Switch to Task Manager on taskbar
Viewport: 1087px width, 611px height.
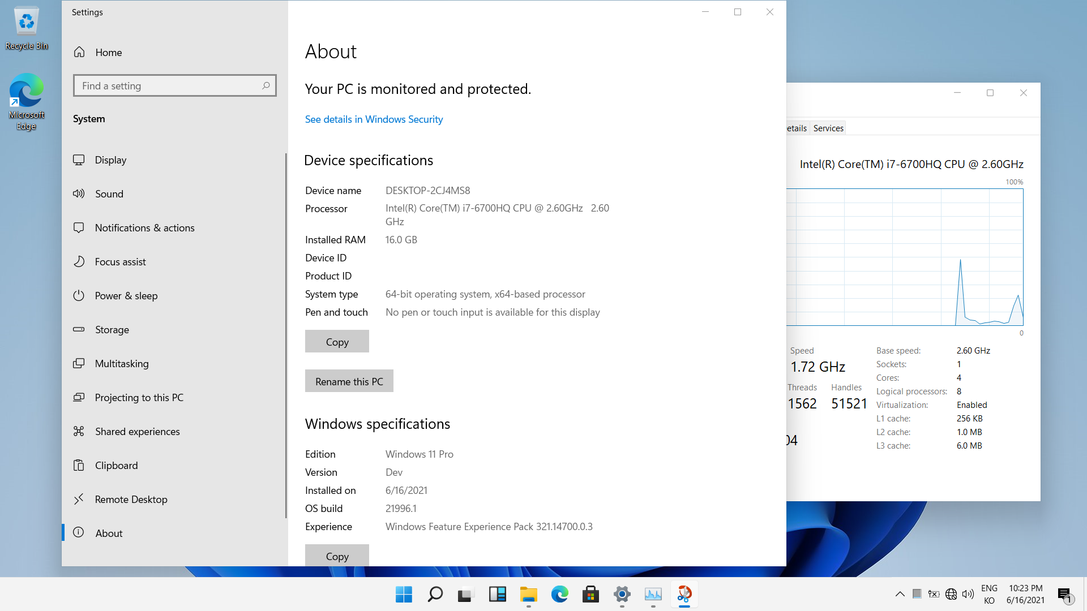(653, 595)
